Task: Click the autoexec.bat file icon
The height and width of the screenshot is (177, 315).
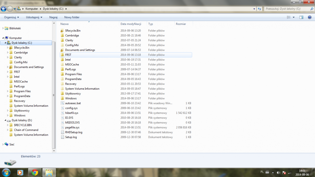Action: [x=62, y=103]
